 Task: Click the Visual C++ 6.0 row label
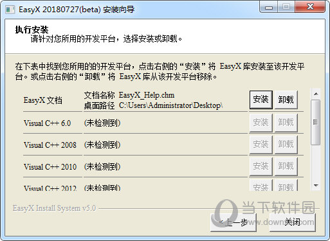click(48, 123)
